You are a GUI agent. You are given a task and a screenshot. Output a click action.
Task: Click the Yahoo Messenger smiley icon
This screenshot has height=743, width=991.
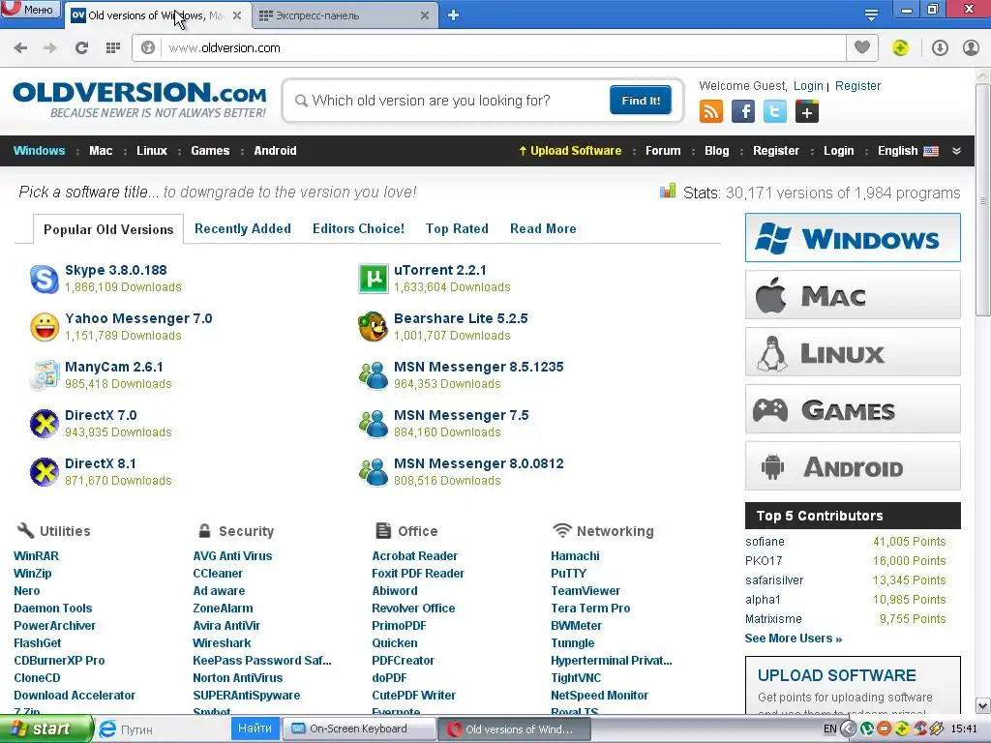tap(45, 327)
